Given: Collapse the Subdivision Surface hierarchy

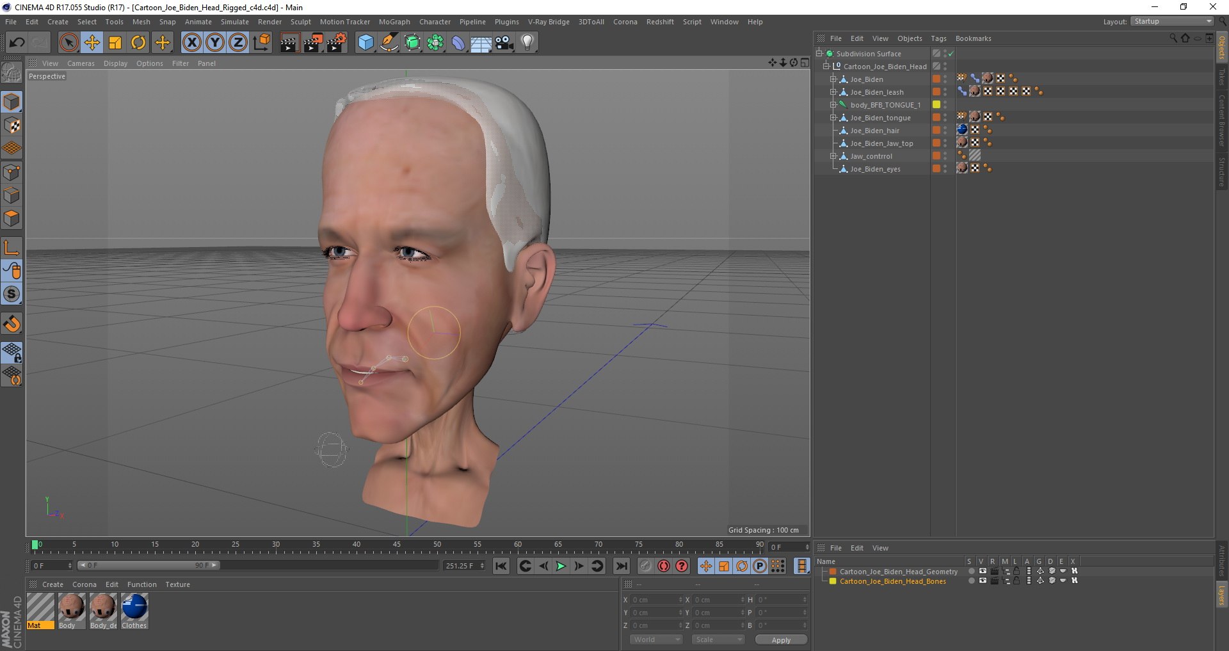Looking at the screenshot, I should pyautogui.click(x=819, y=54).
